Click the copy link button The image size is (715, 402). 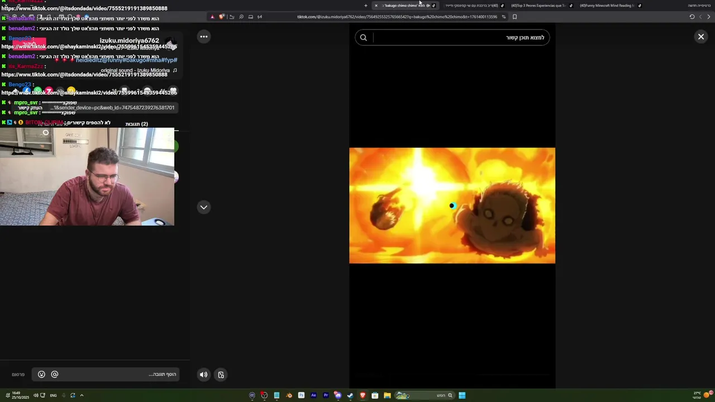point(30,108)
